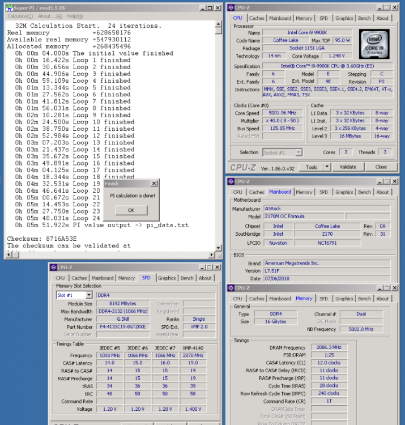Screen dimensions: 405x425
Task: Switch to Memory tab in top CPU-Z window
Action: pos(304,18)
